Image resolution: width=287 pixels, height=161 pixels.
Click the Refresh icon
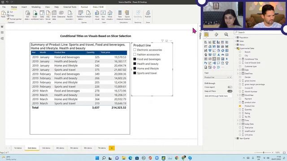coord(88,14)
